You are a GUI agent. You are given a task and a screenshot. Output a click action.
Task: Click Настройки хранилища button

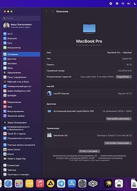(118, 143)
